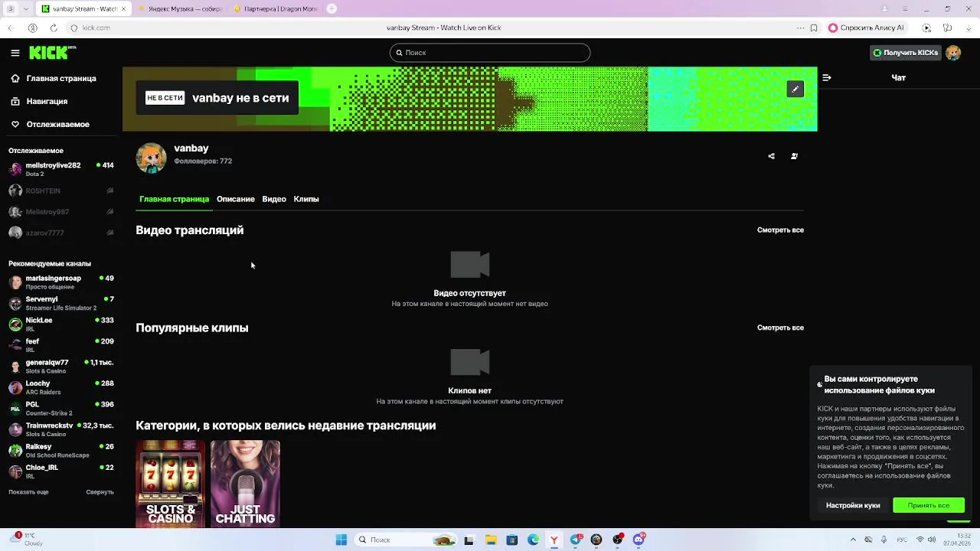Open the Видео channel tab
Image resolution: width=980 pixels, height=551 pixels.
pyautogui.click(x=274, y=199)
